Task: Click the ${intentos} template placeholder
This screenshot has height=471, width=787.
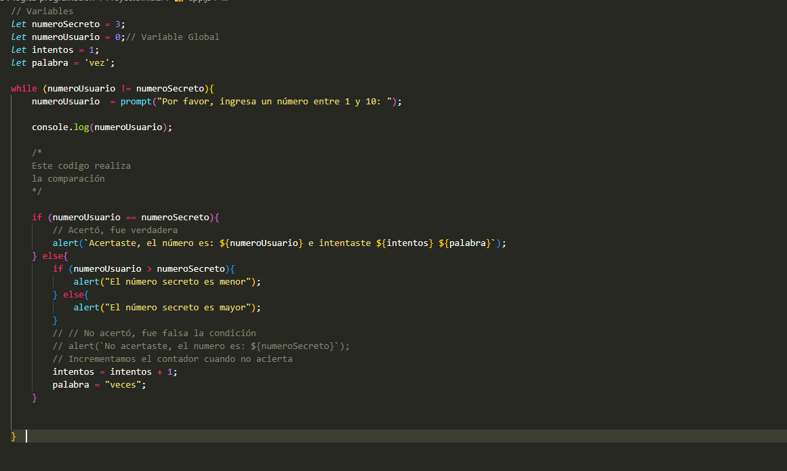Action: [405, 243]
